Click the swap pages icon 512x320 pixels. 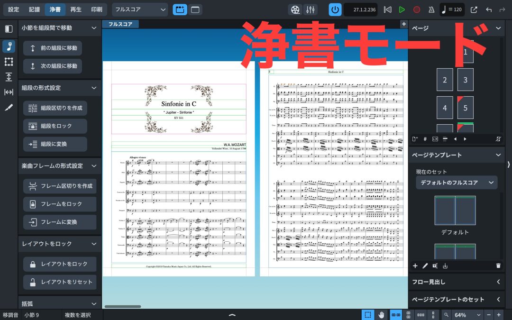pos(435,139)
